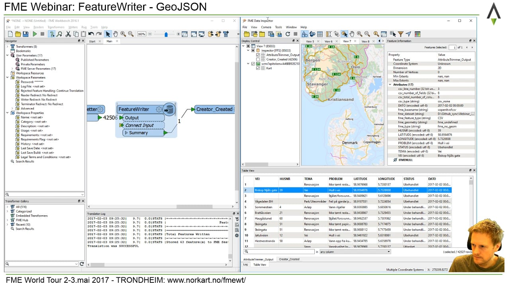Click the Add Reader icon in Workbench
The width and height of the screenshot is (510, 286).
click(211, 34)
